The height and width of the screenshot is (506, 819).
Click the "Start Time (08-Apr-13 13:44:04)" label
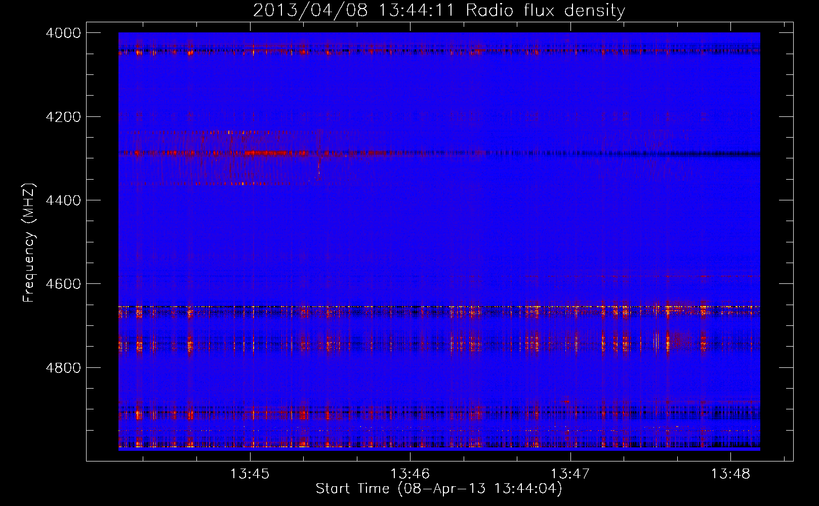[x=439, y=489]
